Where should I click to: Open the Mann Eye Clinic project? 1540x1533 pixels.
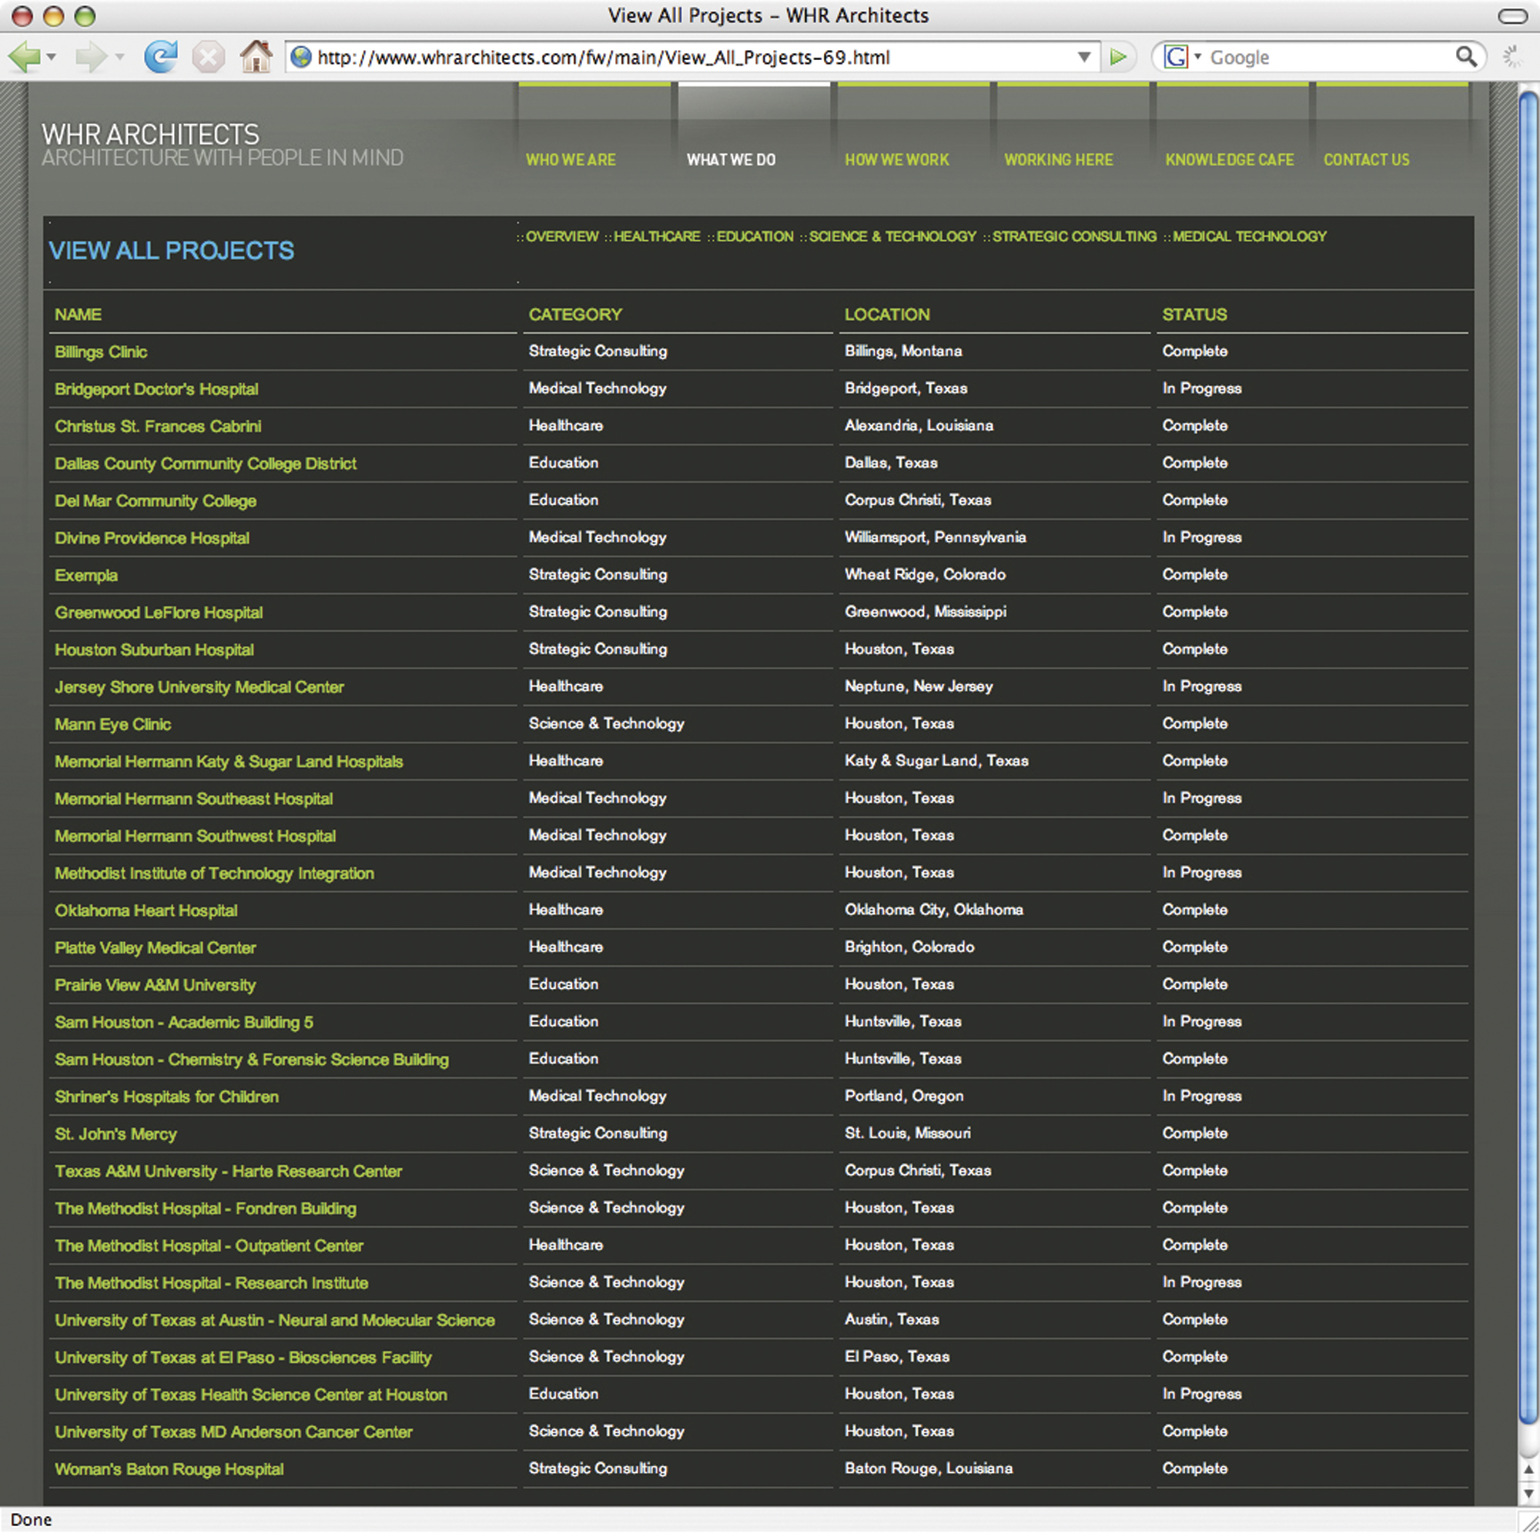pyautogui.click(x=112, y=723)
